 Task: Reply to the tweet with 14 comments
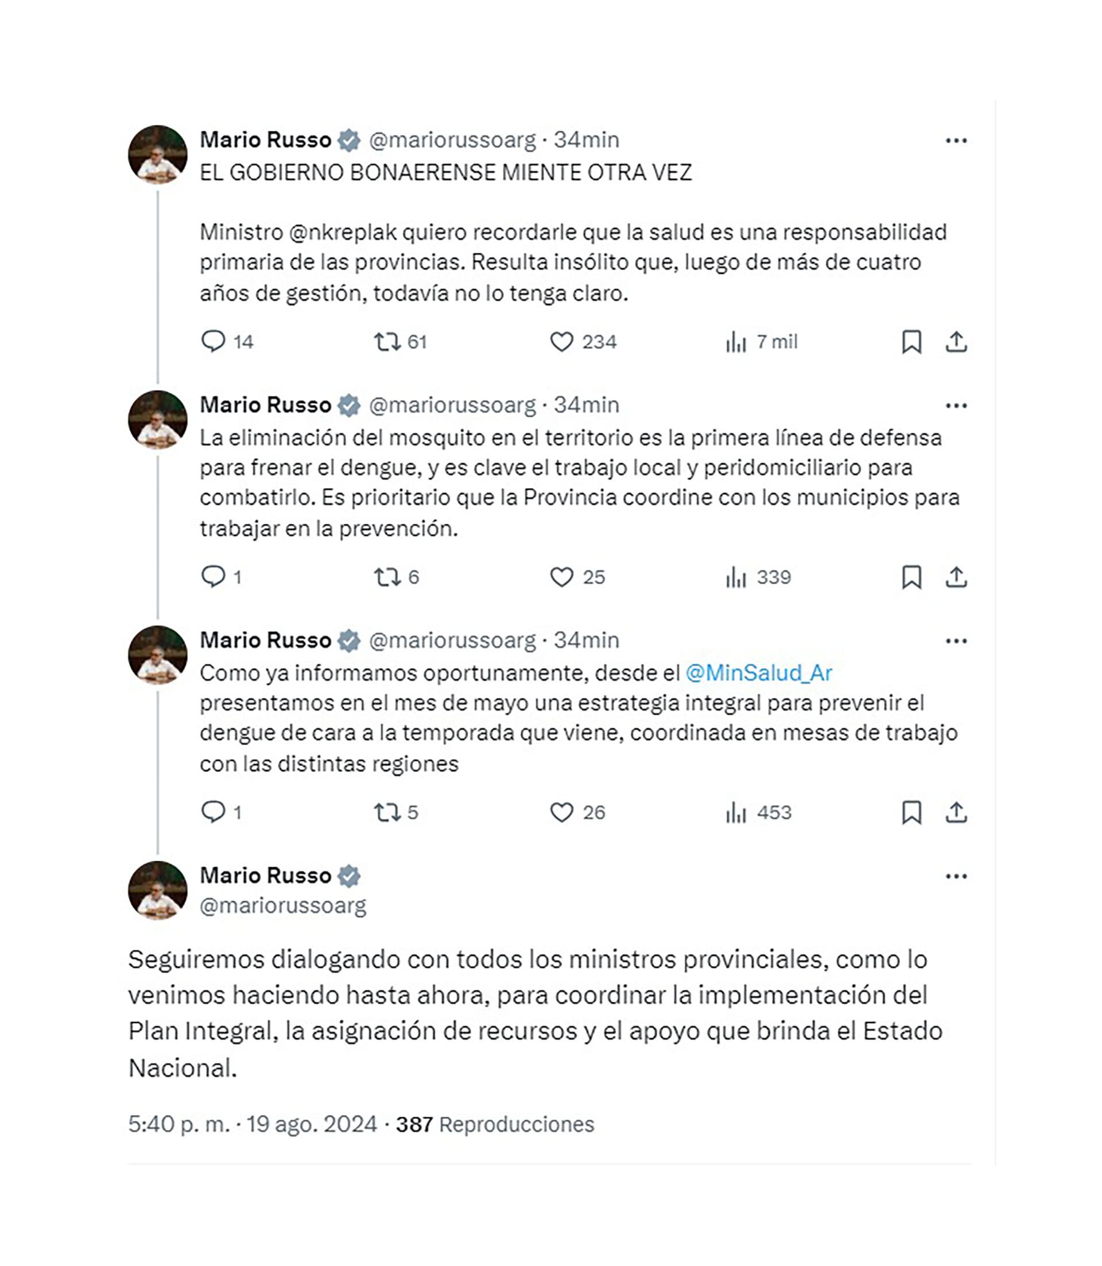click(x=214, y=342)
